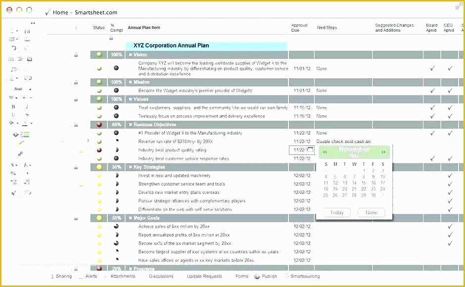465x287 pixels.
Task: Toggle CEO Aprvd on Invest in new machinery row
Action: click(450, 175)
